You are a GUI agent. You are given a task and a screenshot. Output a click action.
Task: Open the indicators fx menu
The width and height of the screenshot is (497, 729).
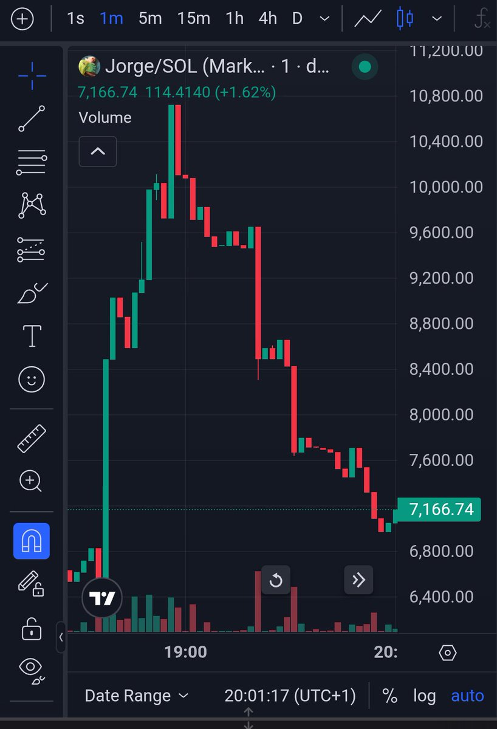click(x=482, y=19)
